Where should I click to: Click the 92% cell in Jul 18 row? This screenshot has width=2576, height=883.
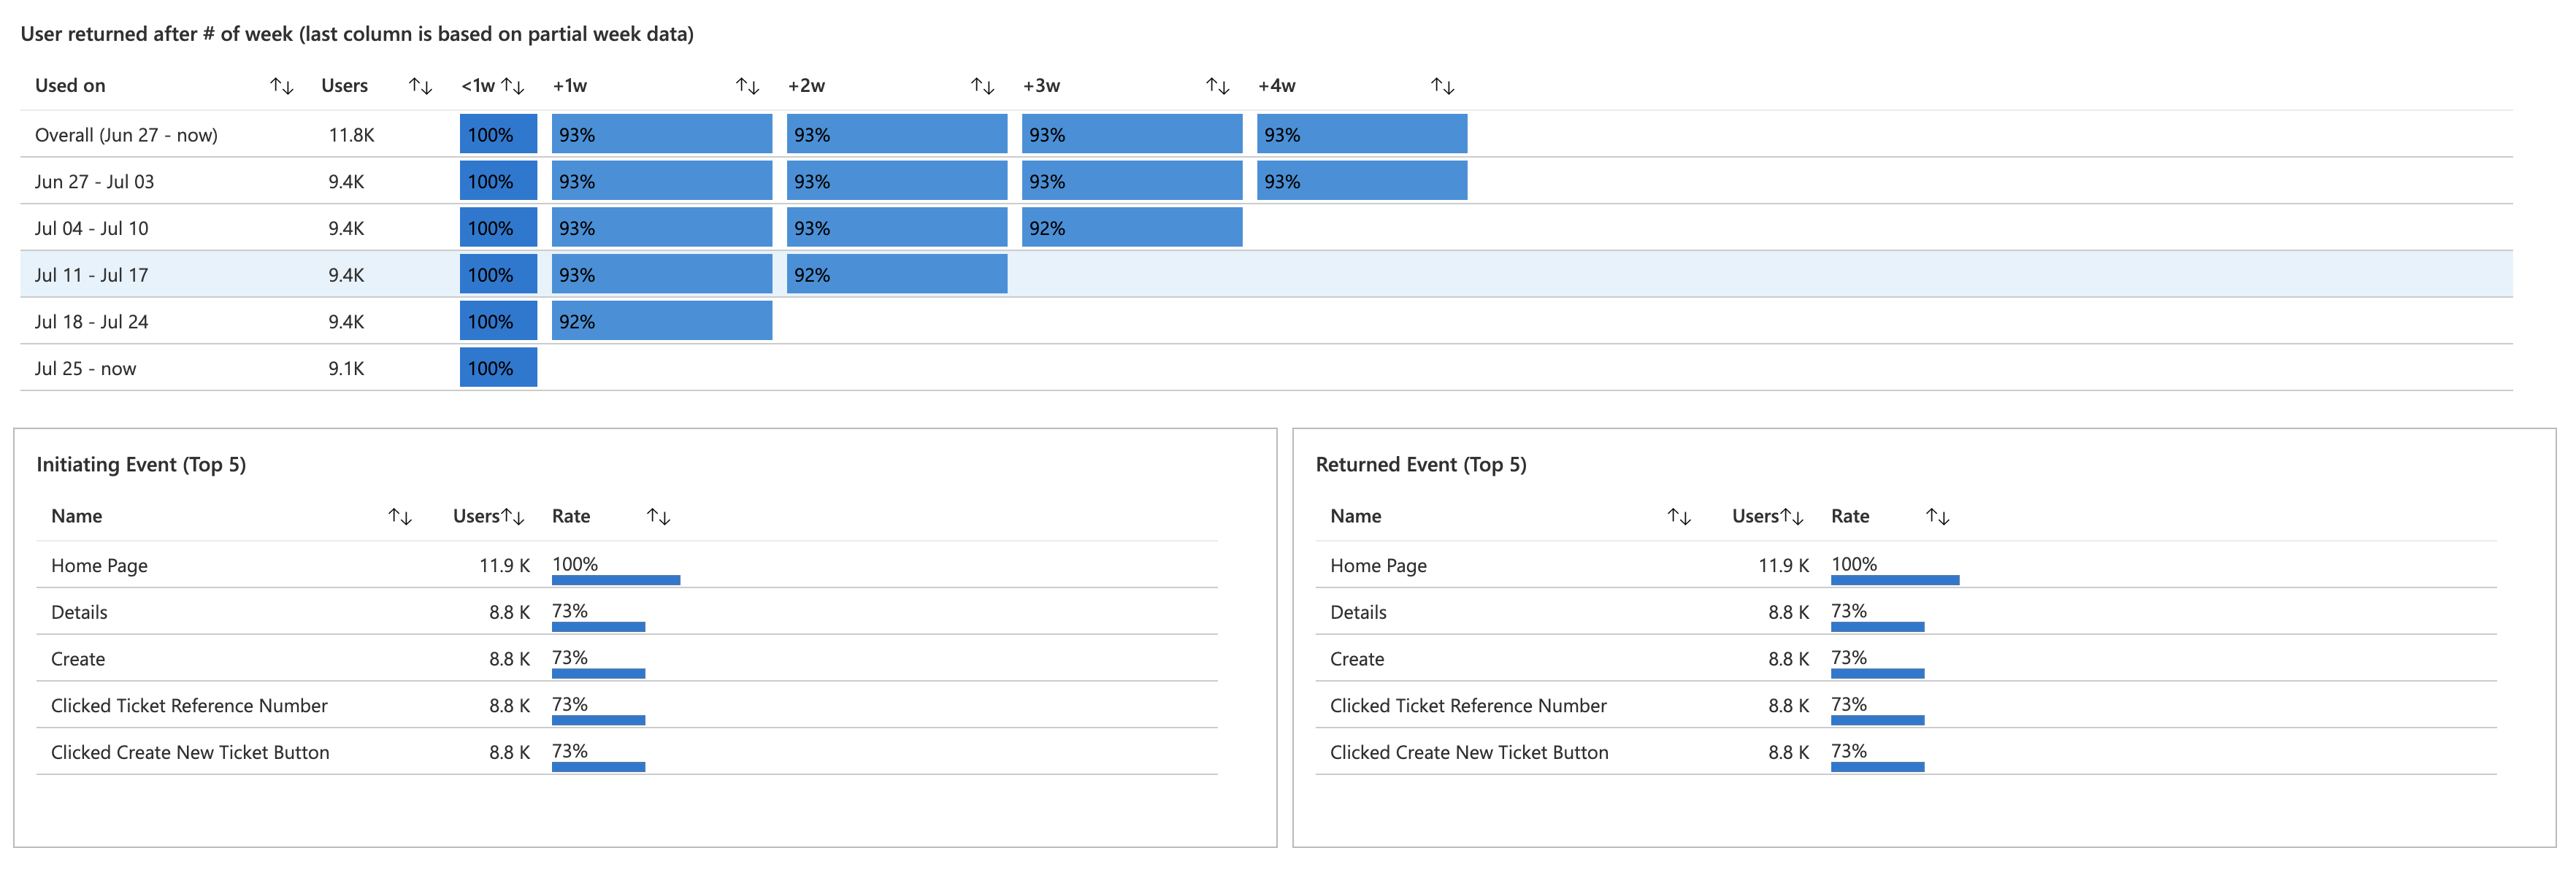(661, 321)
